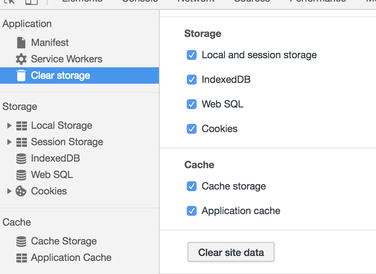Screen dimensions: 376x274
Task: Toggle the IndexedDB checkbox
Action: [192, 80]
